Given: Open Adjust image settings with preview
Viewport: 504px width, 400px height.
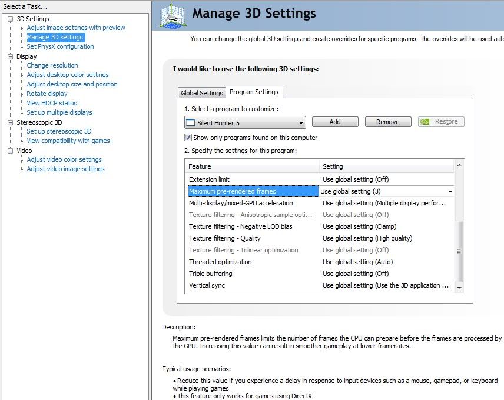Looking at the screenshot, I should (x=76, y=28).
